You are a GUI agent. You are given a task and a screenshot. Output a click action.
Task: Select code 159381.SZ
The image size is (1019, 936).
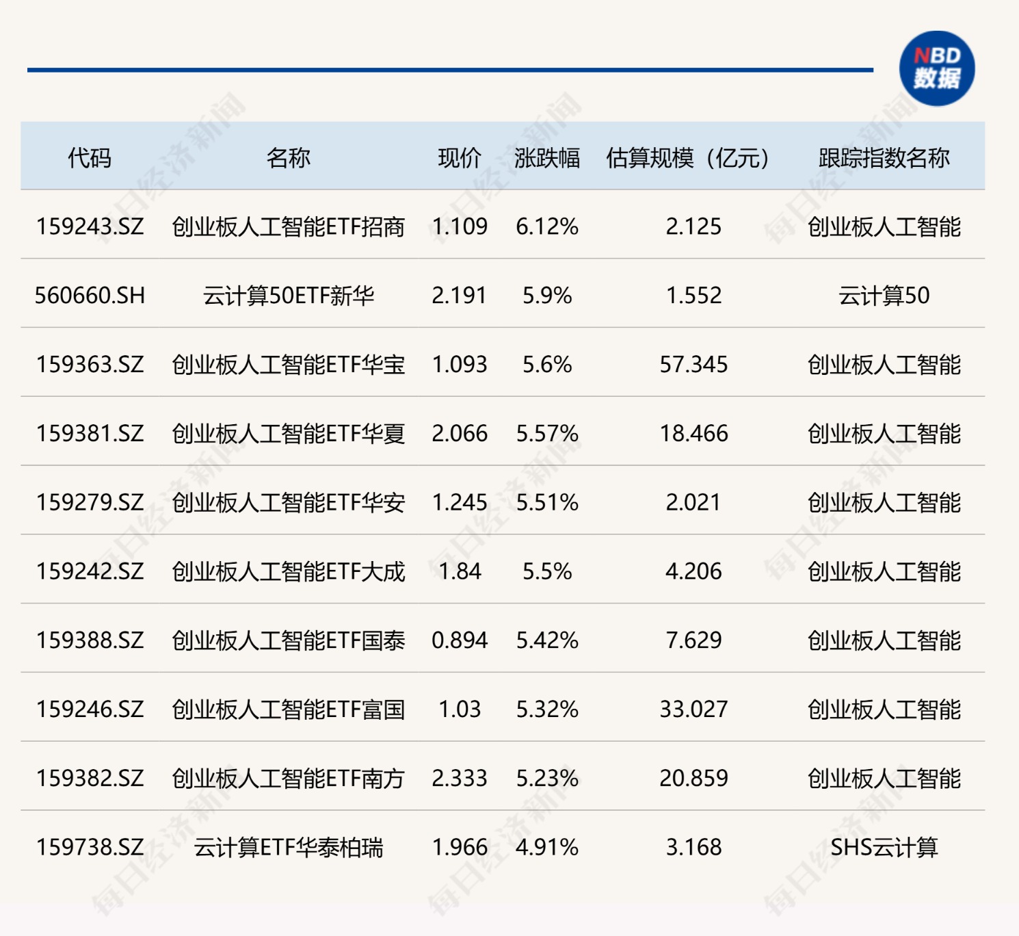point(90,434)
